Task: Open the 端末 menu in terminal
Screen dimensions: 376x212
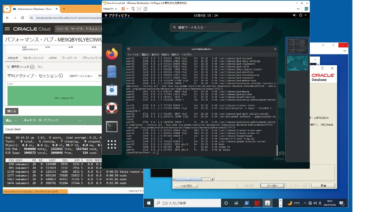Action: point(175,55)
